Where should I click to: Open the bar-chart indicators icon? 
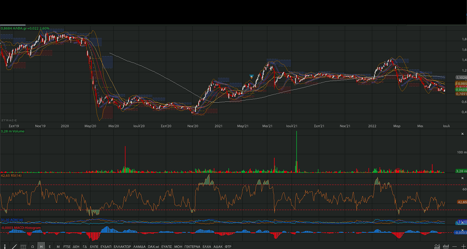(446, 246)
